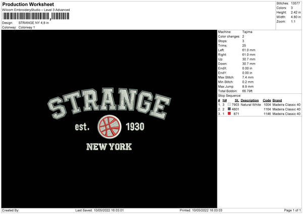Click the 'Brand' column header
The width and height of the screenshot is (303, 214).
277,100
